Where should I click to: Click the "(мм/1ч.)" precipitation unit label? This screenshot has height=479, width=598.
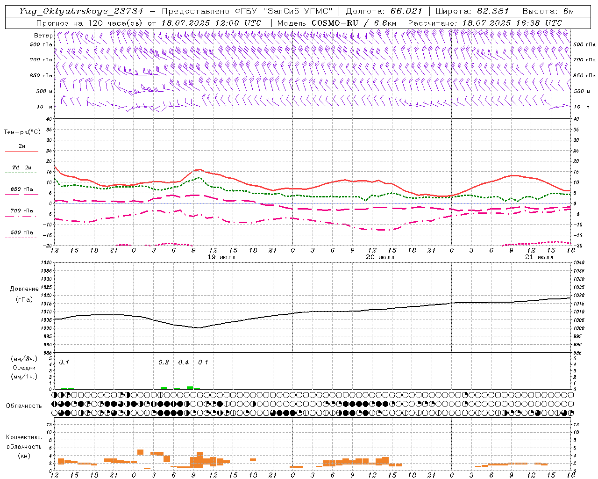pos(24,377)
